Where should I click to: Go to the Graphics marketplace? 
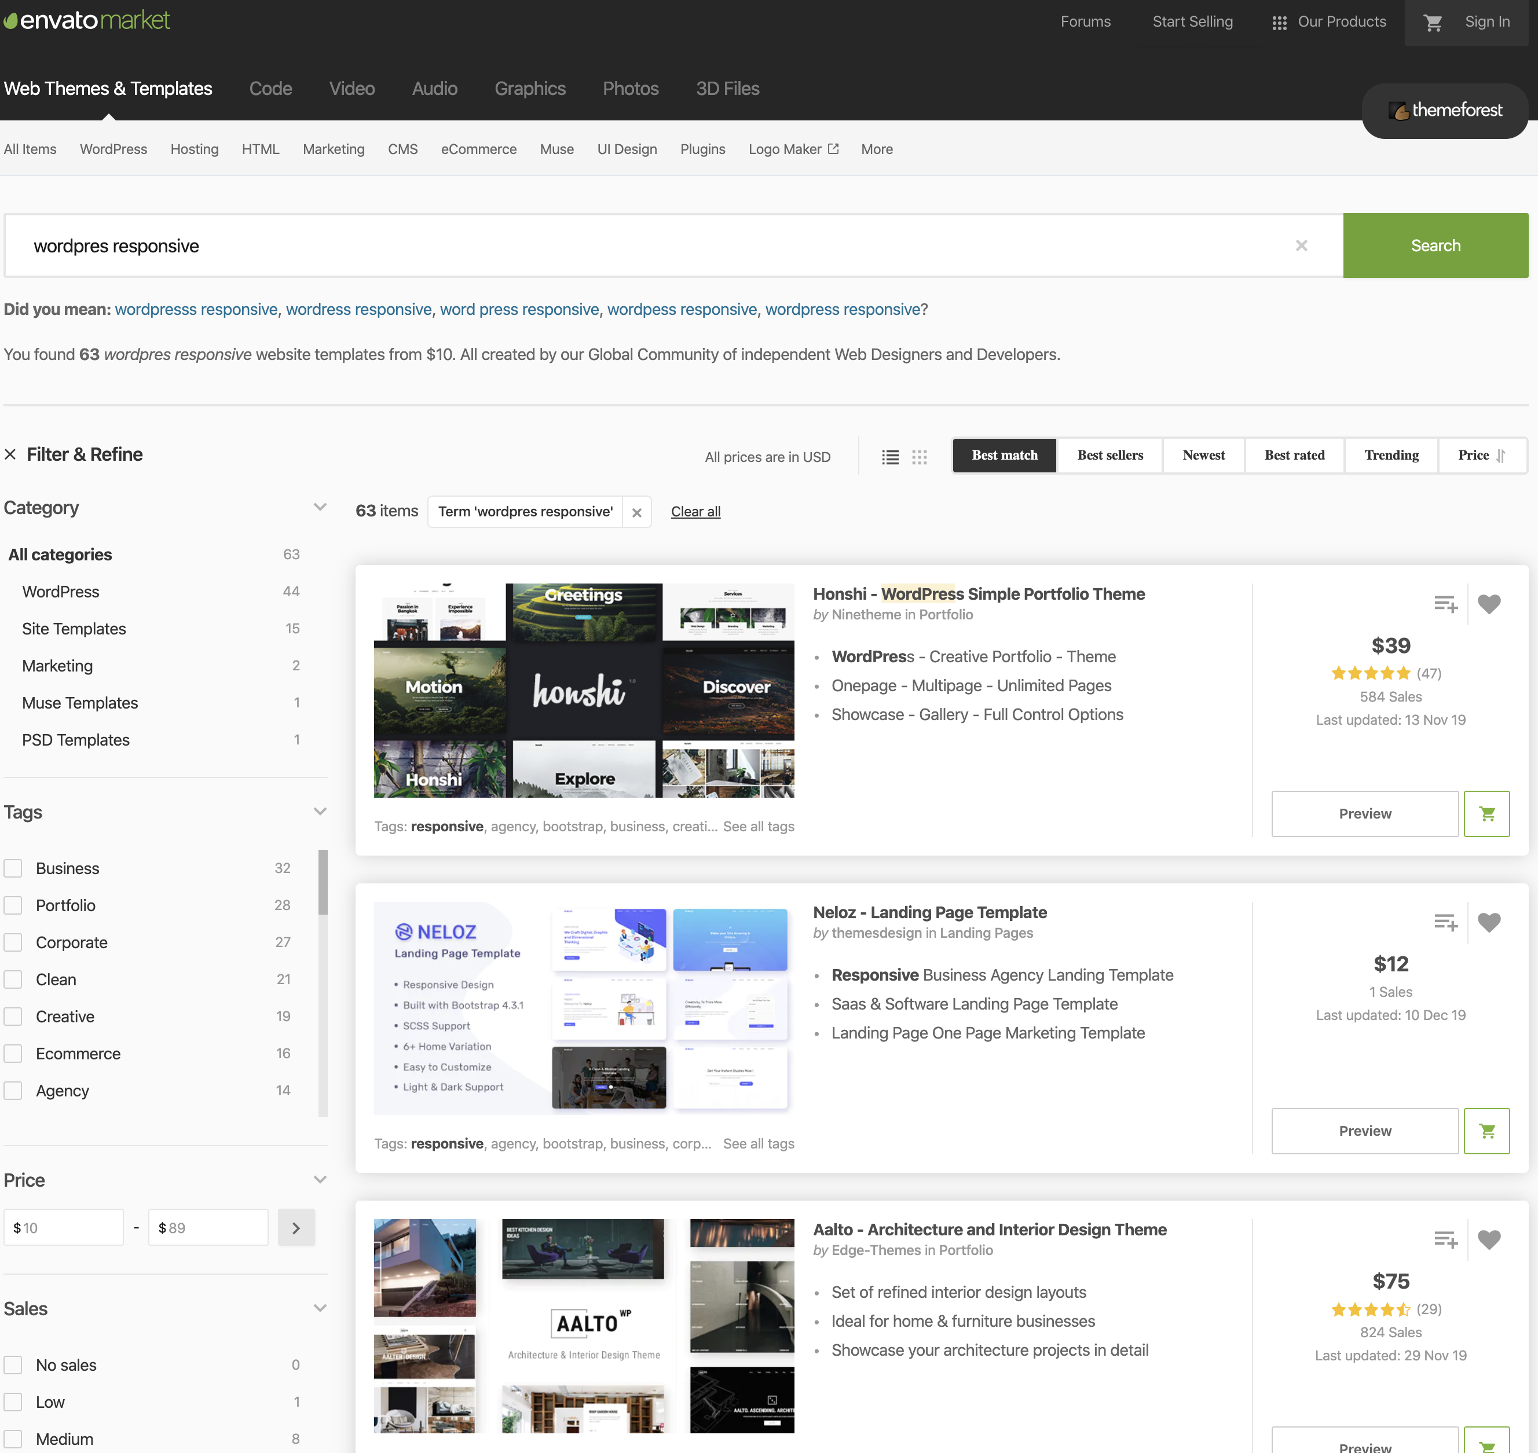pyautogui.click(x=530, y=89)
